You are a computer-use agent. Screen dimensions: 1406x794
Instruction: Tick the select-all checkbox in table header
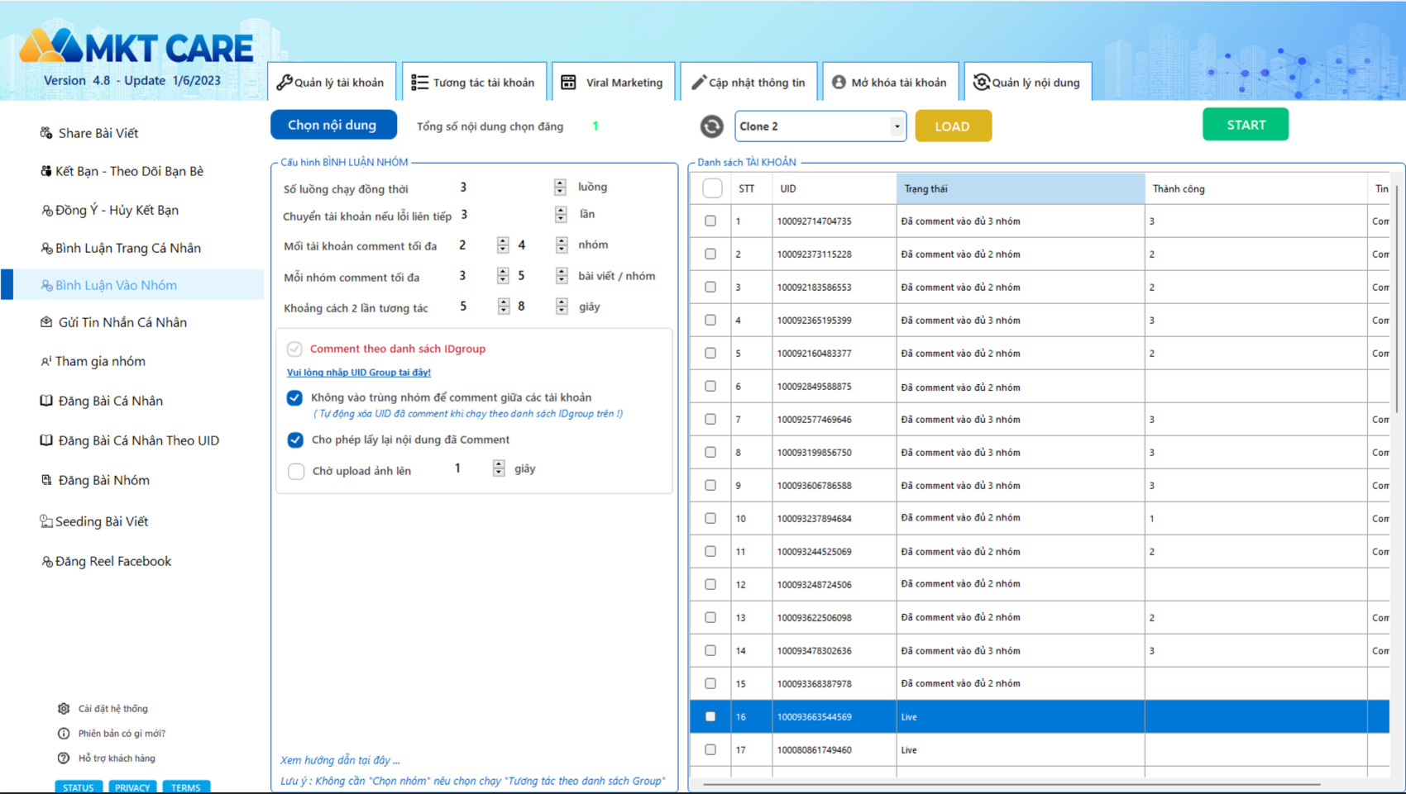coord(712,188)
